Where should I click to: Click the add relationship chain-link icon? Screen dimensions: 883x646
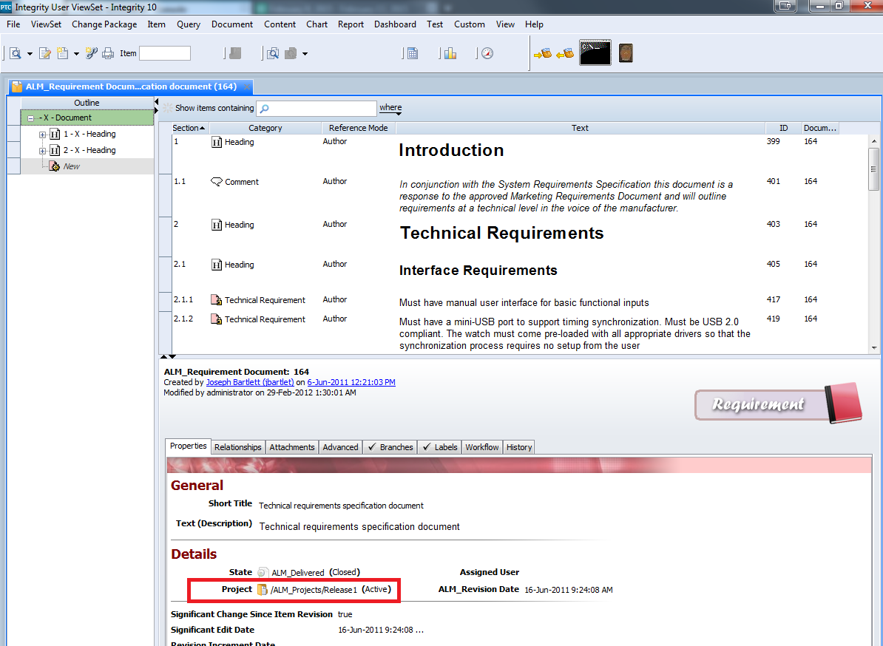pyautogui.click(x=91, y=53)
